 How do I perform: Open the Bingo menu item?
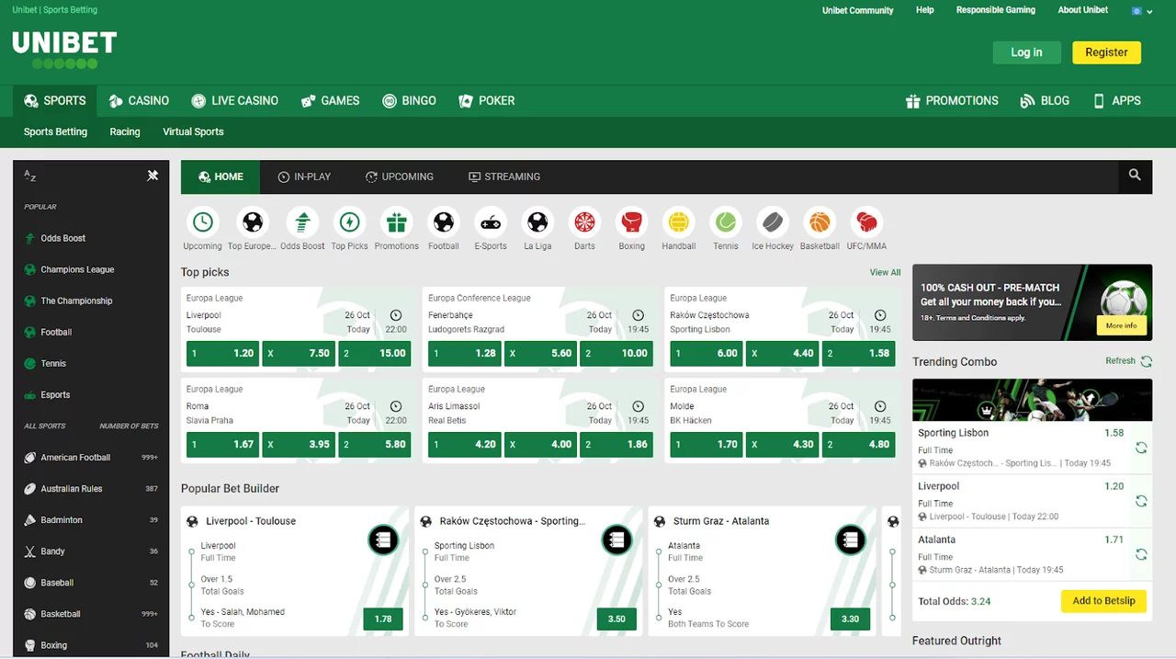pyautogui.click(x=409, y=101)
